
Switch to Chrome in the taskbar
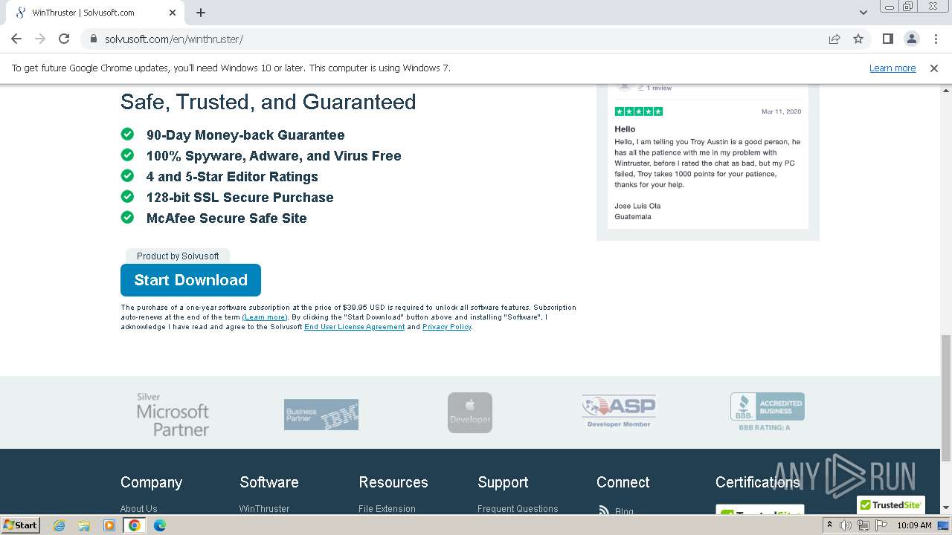coord(135,525)
